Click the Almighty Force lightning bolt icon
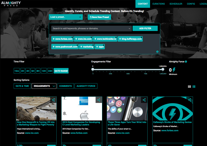The height and width of the screenshot is (146, 207). pos(174,70)
